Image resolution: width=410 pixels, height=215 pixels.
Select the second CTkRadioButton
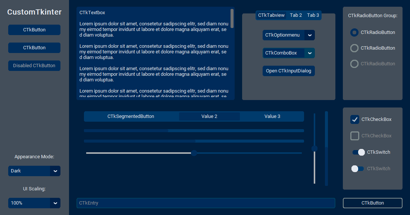tap(354, 48)
